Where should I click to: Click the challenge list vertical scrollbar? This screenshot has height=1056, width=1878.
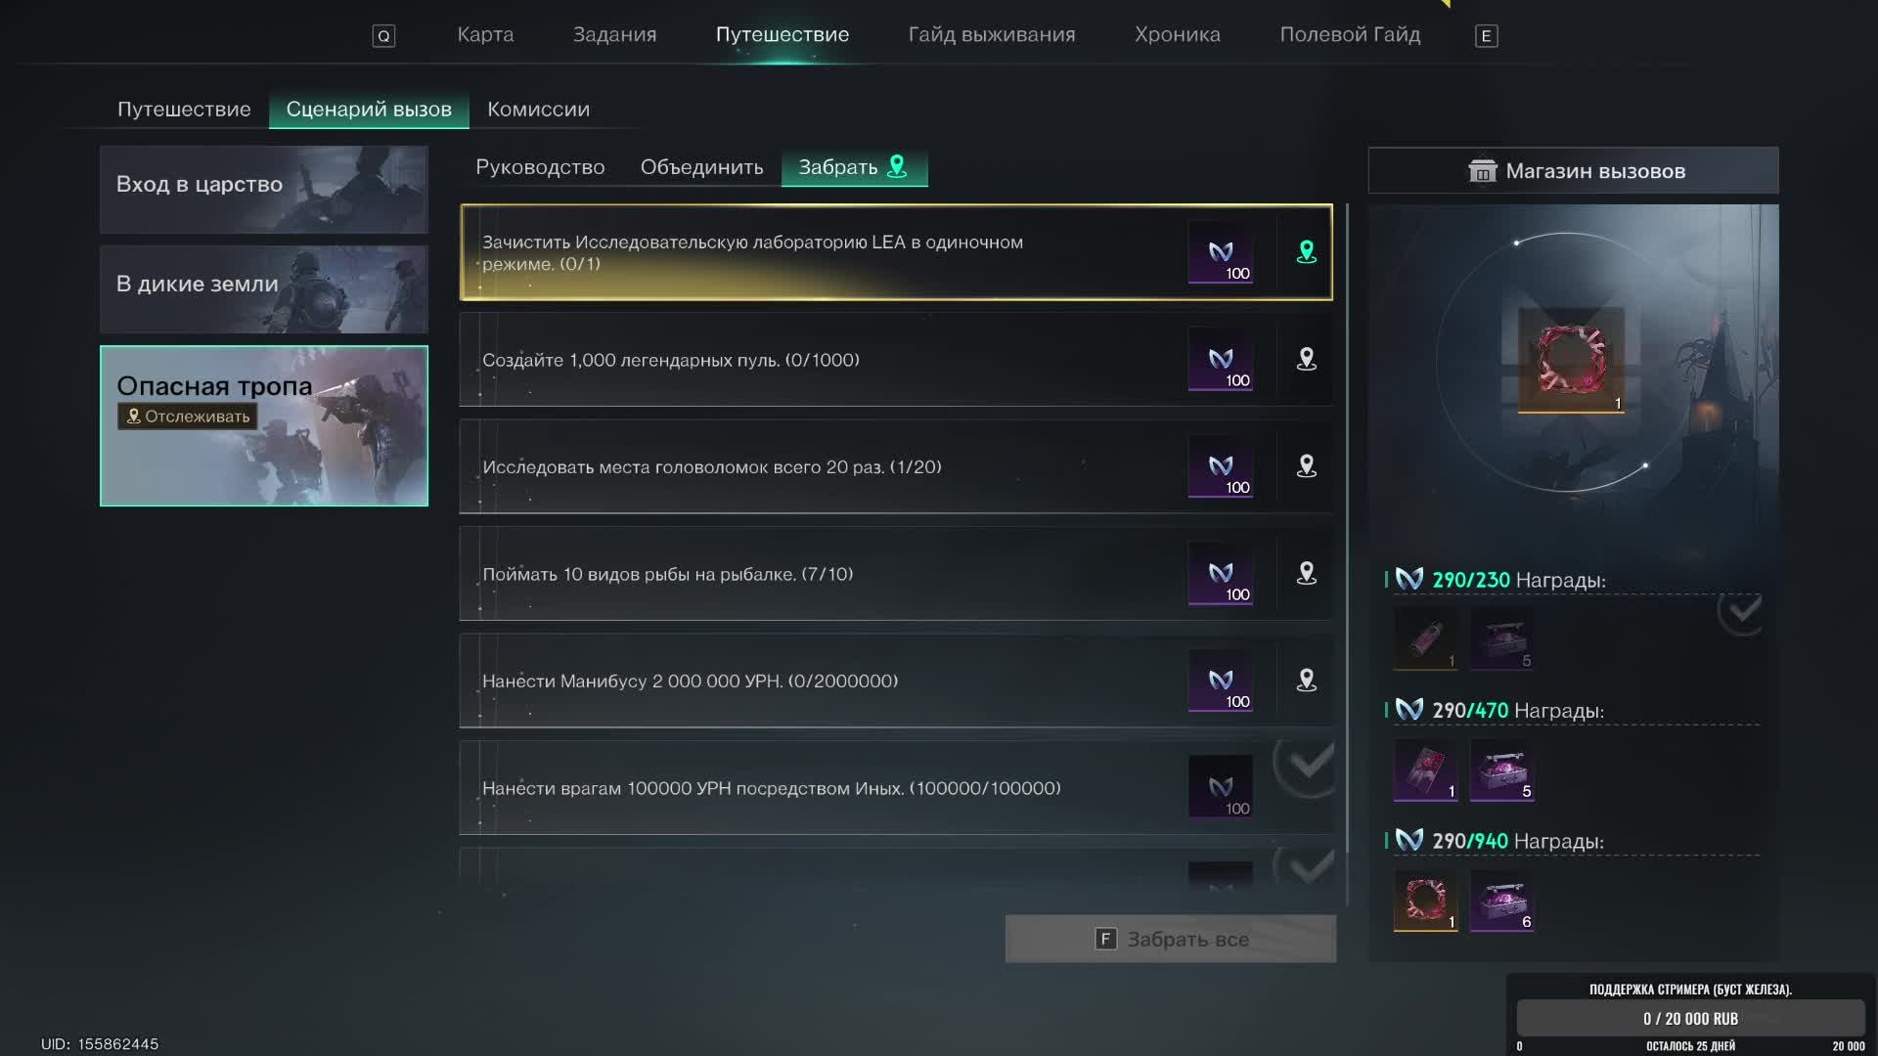point(1347,554)
